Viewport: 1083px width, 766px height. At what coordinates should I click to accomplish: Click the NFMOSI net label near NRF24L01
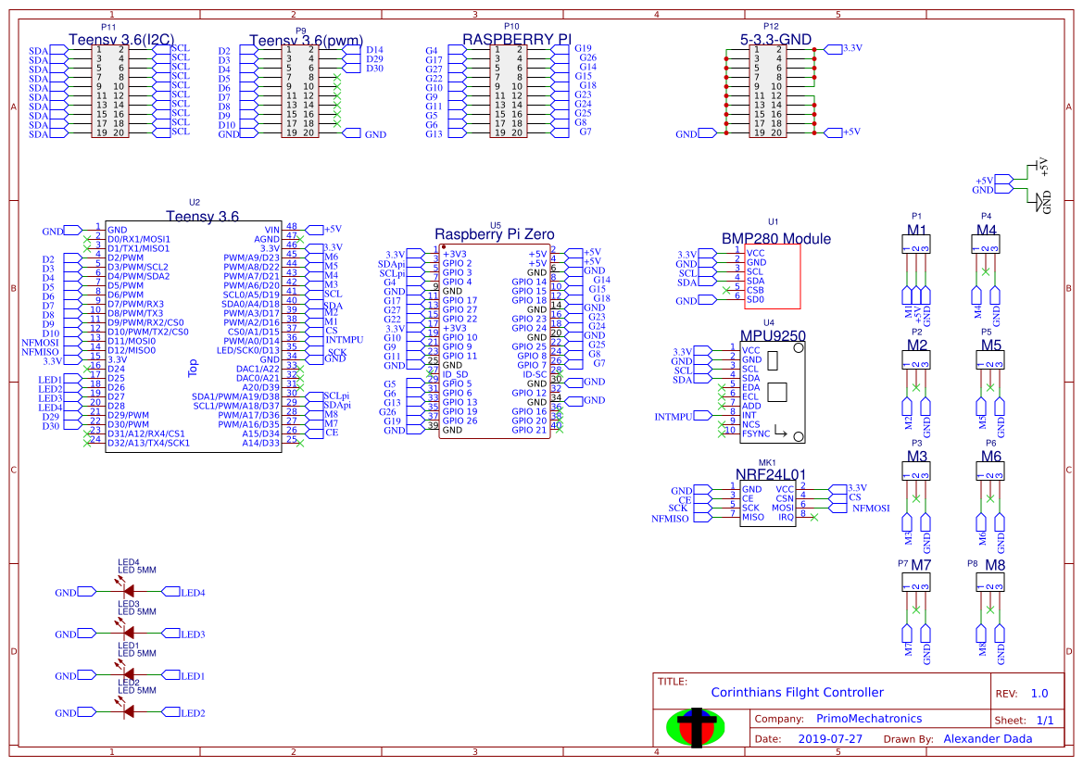click(871, 508)
